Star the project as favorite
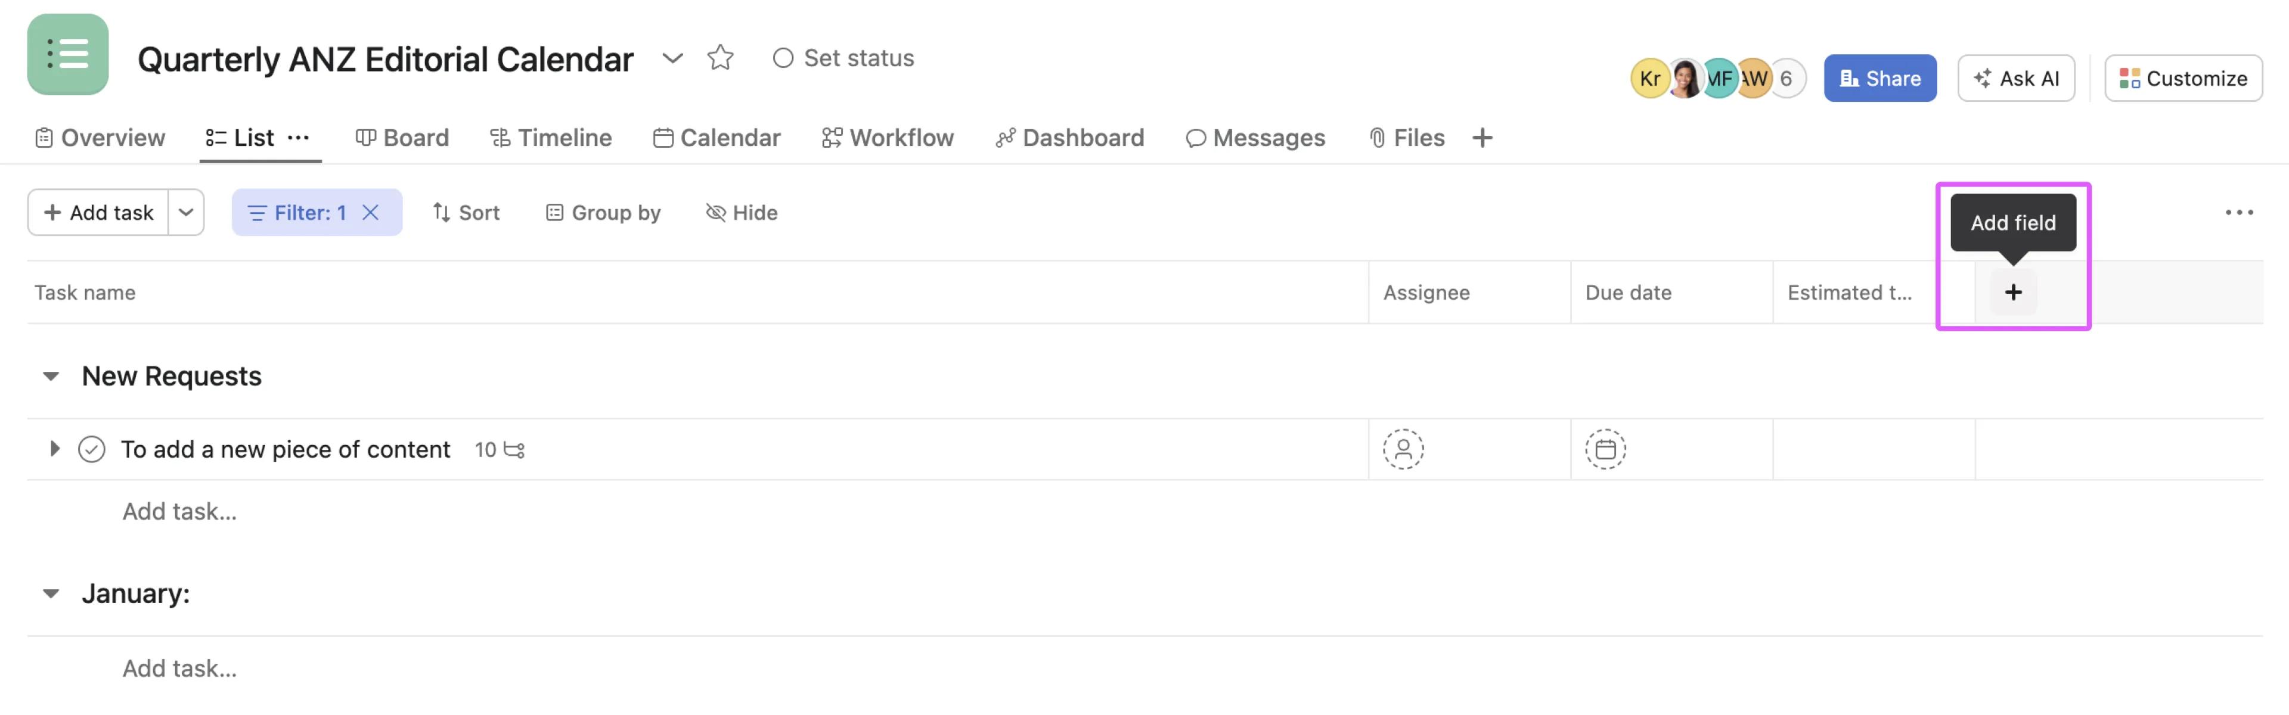This screenshot has height=715, width=2289. 719,58
